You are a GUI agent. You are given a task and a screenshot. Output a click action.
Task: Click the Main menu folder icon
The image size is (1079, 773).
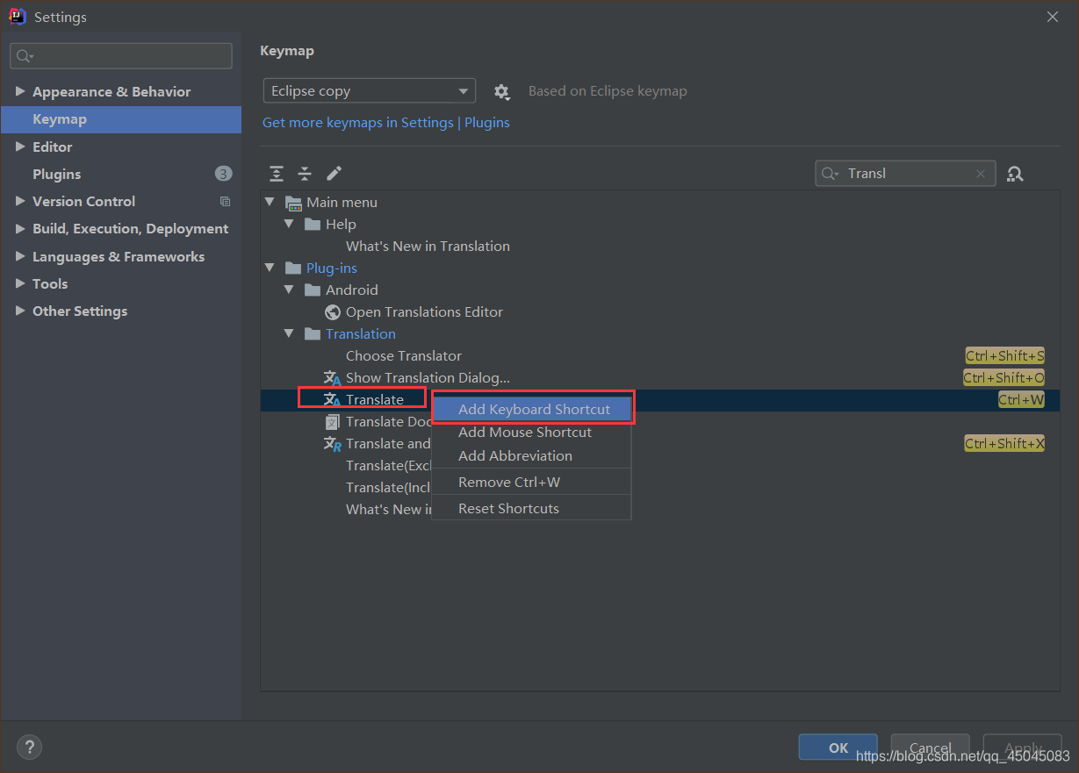(293, 203)
